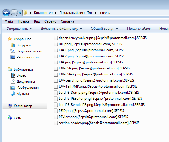Open the Файл menu

point(9,21)
